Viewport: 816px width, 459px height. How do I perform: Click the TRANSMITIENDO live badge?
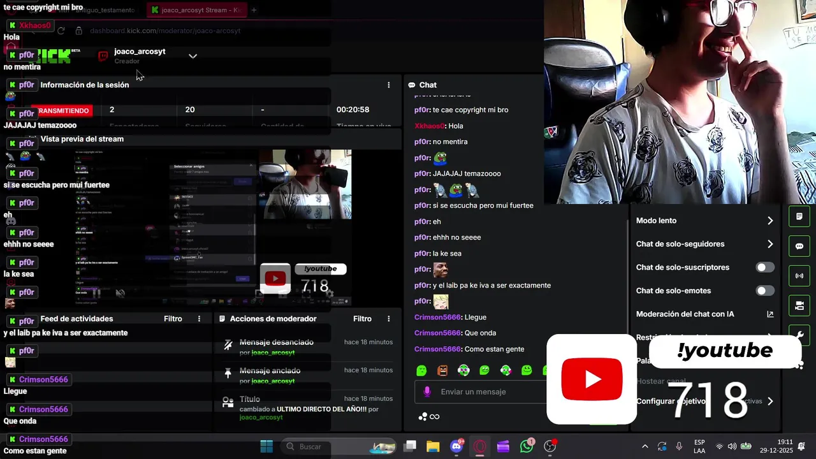click(61, 110)
